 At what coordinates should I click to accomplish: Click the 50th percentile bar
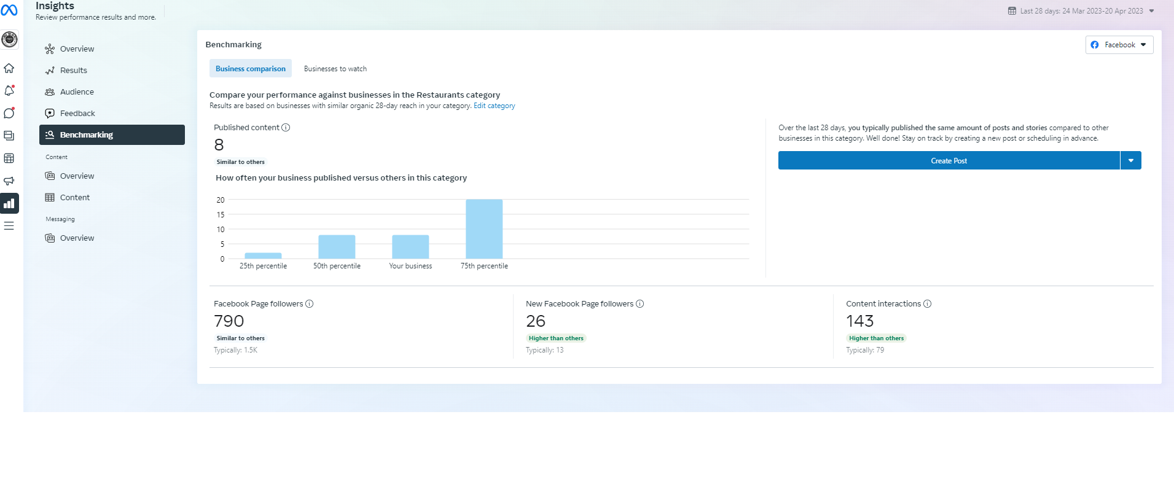point(337,247)
